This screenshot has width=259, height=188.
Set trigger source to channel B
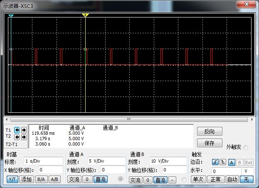(239, 163)
